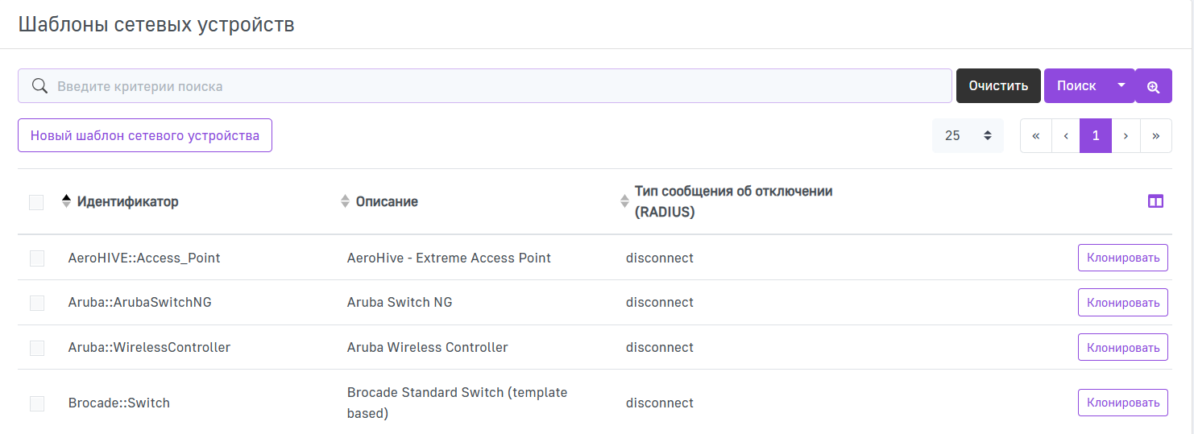This screenshot has height=434, width=1194.
Task: Select page 1 in pagination
Action: point(1096,136)
